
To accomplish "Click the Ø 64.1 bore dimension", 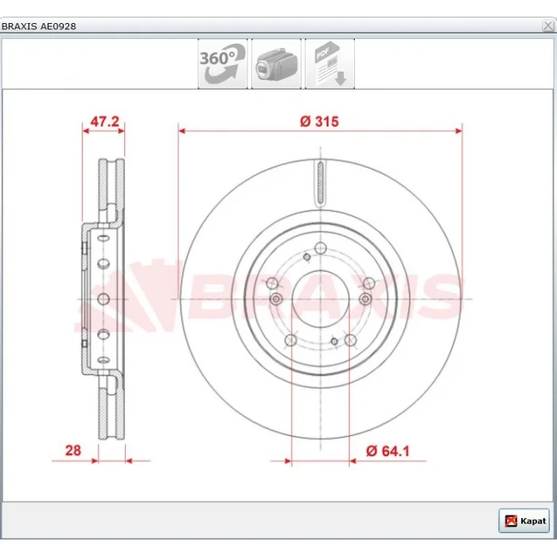I will click(388, 451).
